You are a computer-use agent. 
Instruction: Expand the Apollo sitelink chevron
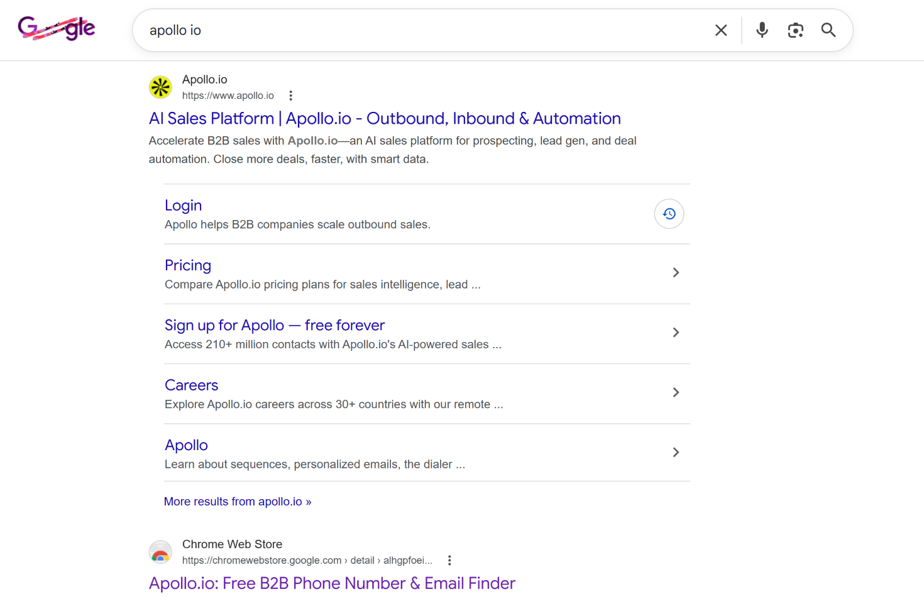676,452
